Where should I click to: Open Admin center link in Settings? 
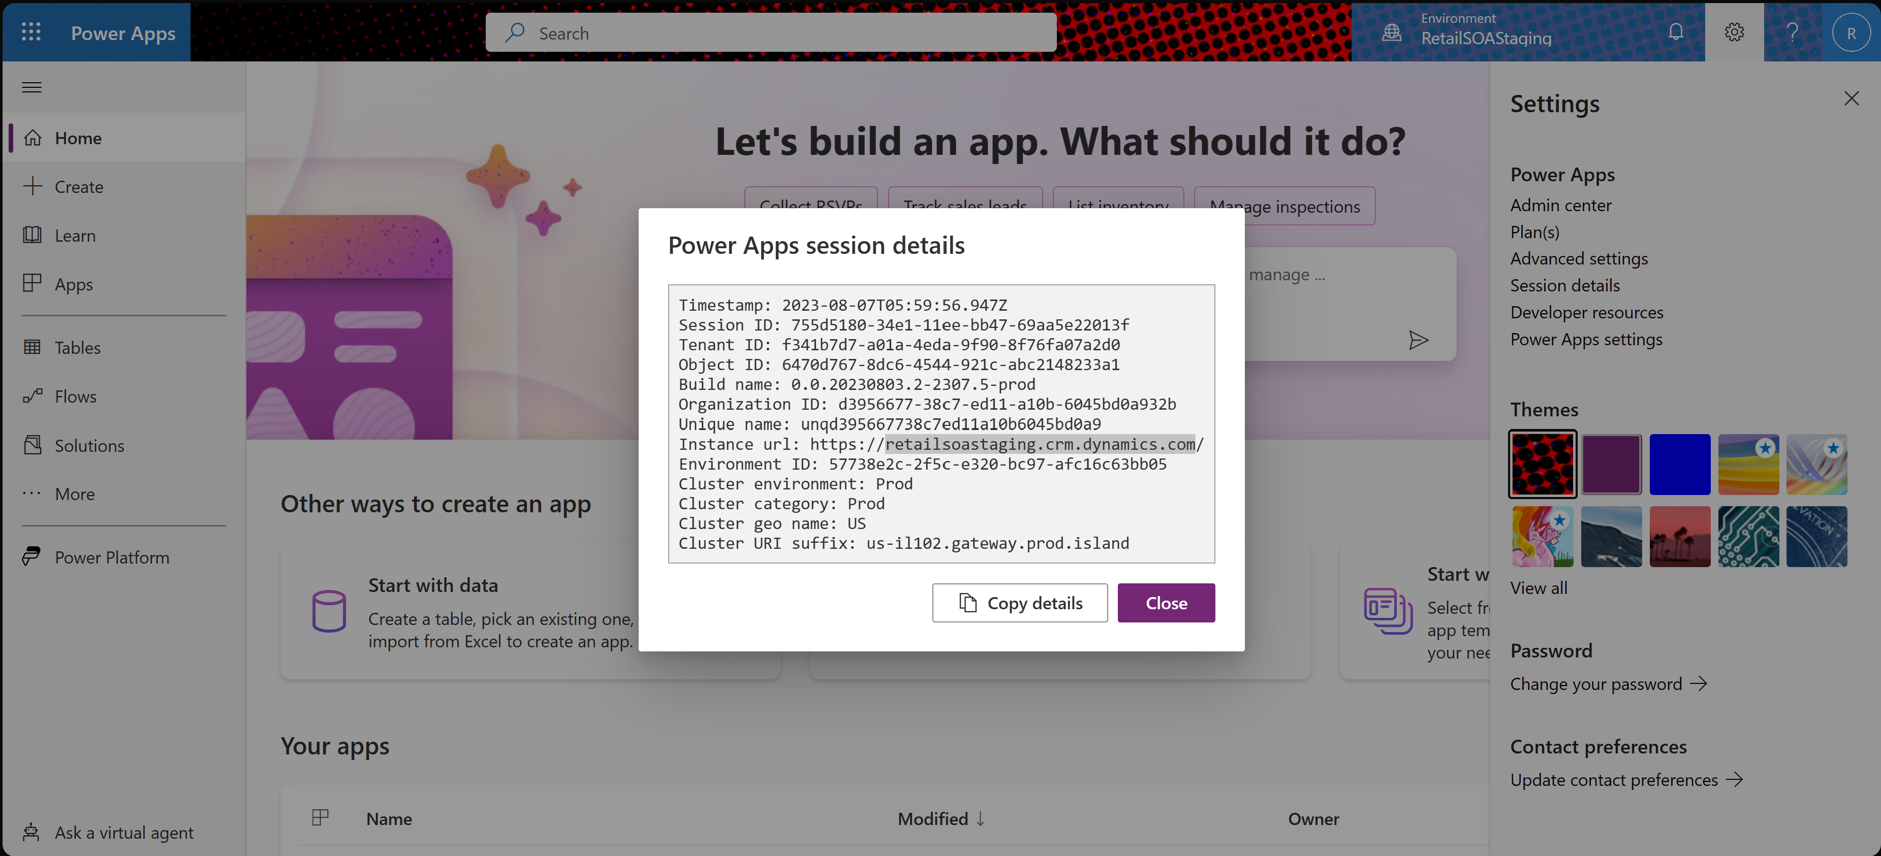pyautogui.click(x=1561, y=203)
